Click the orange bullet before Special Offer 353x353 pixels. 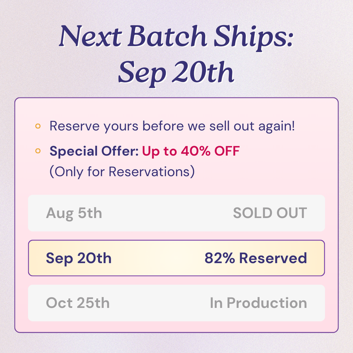[38, 150]
